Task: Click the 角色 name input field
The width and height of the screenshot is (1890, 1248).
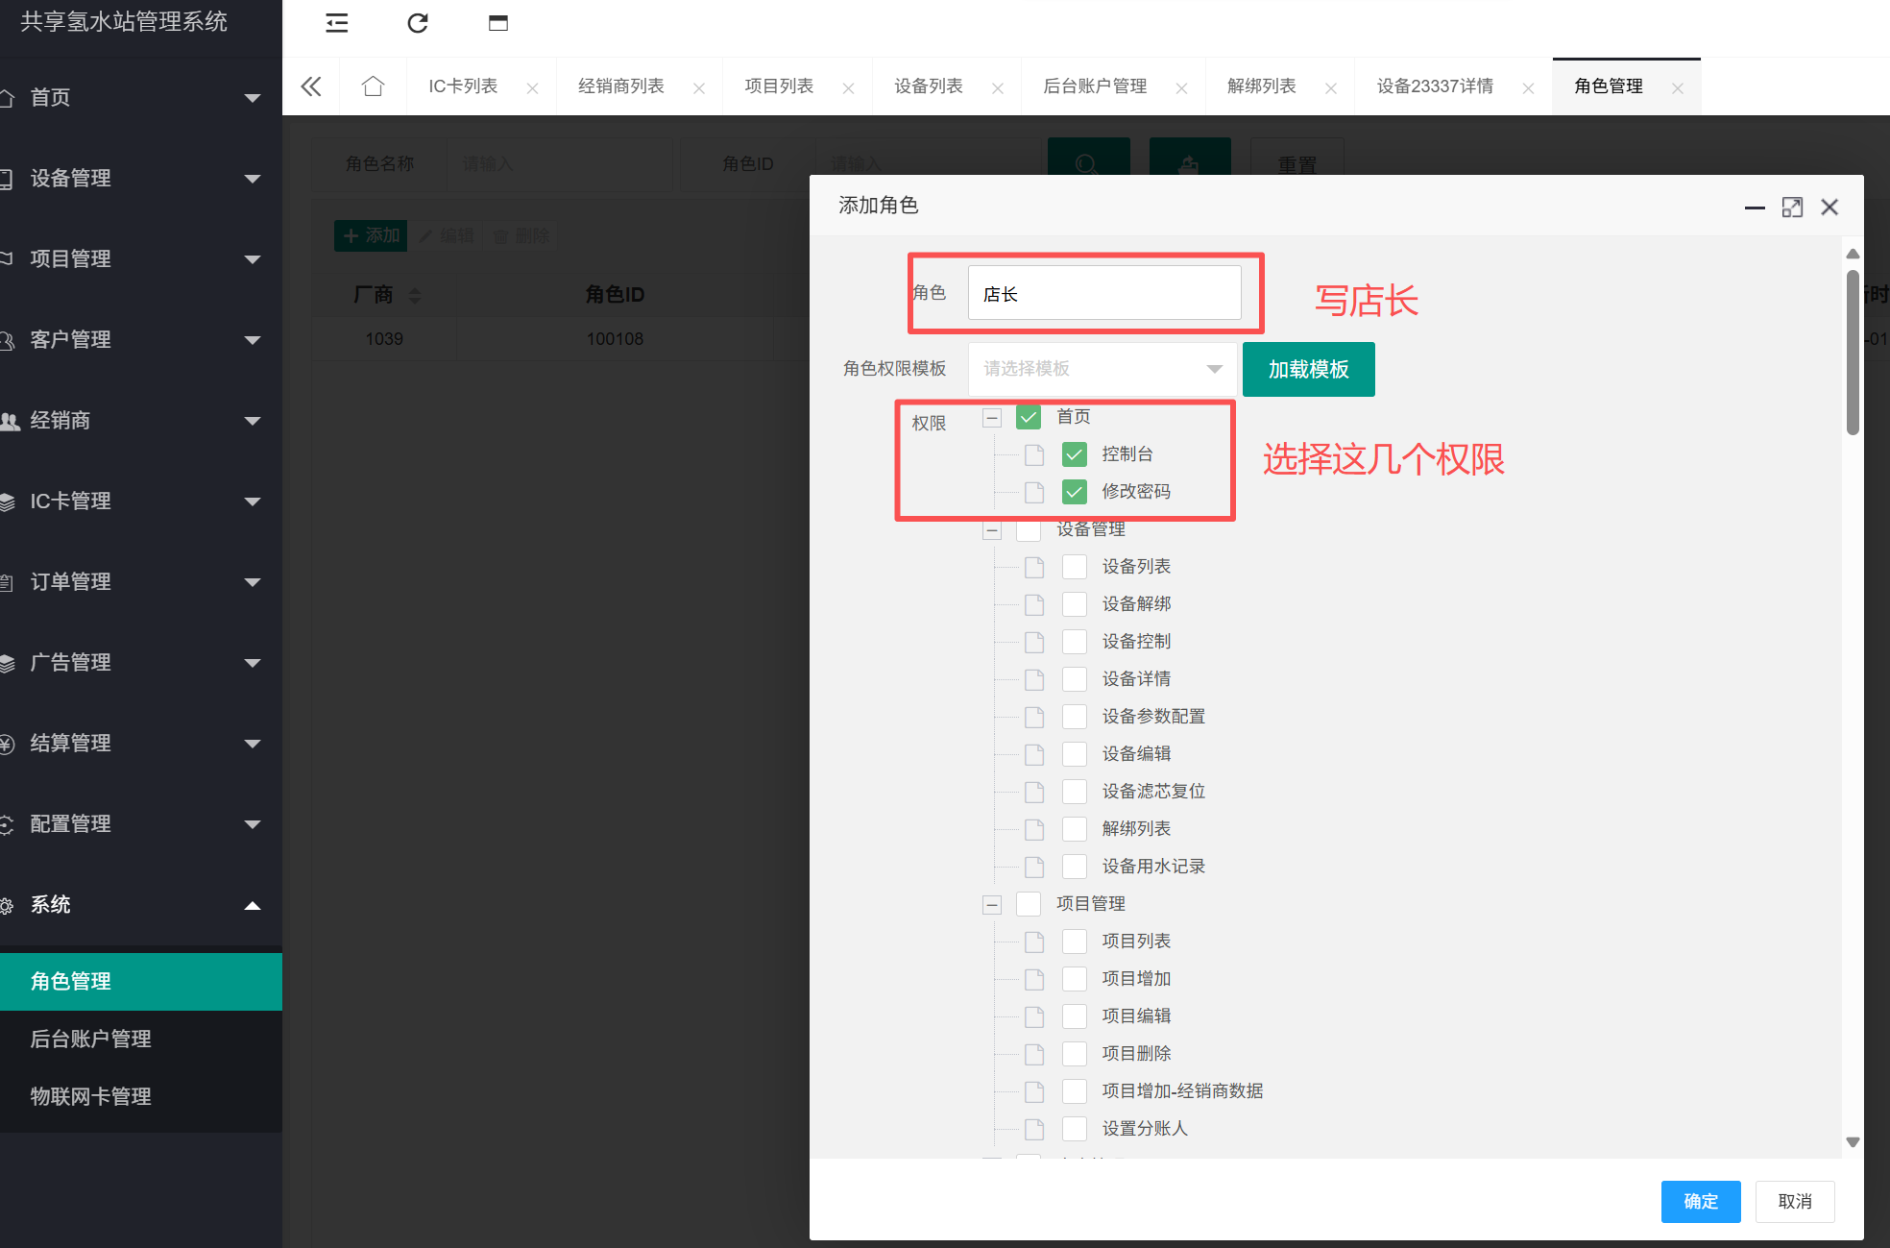Action: coord(1104,293)
